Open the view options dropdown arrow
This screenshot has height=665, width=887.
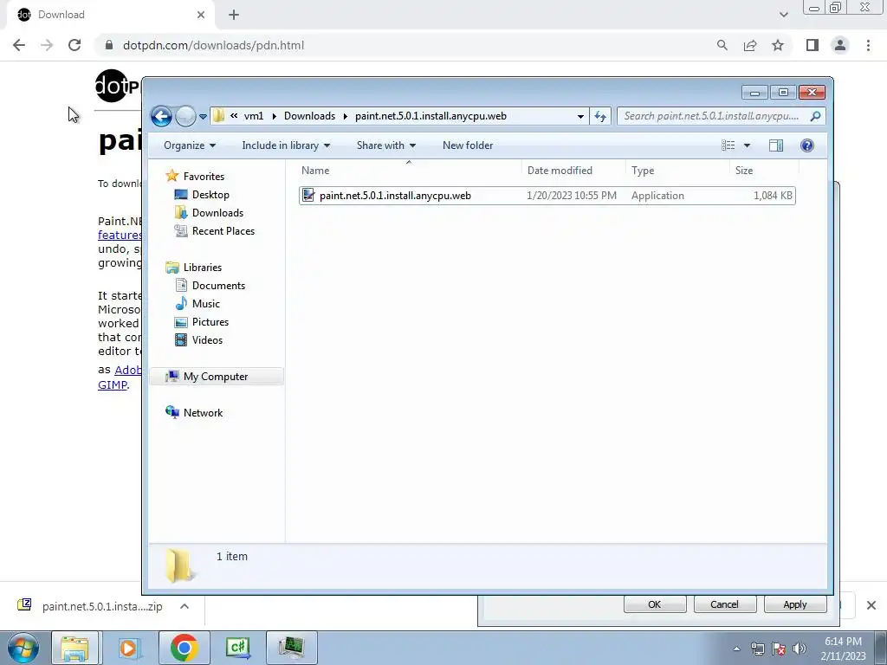[747, 145]
